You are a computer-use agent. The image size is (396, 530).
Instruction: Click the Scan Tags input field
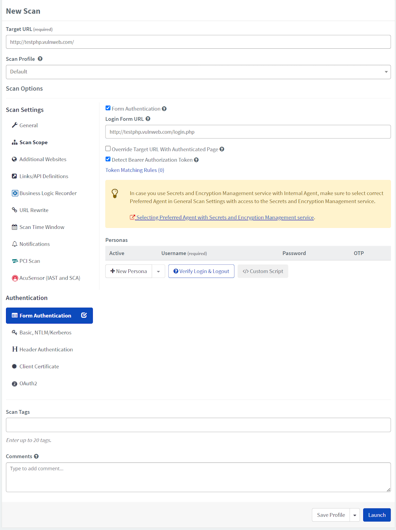198,425
